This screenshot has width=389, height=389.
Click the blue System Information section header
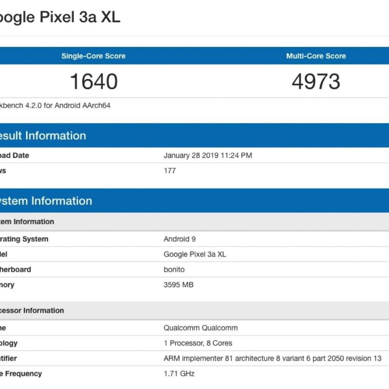46,201
